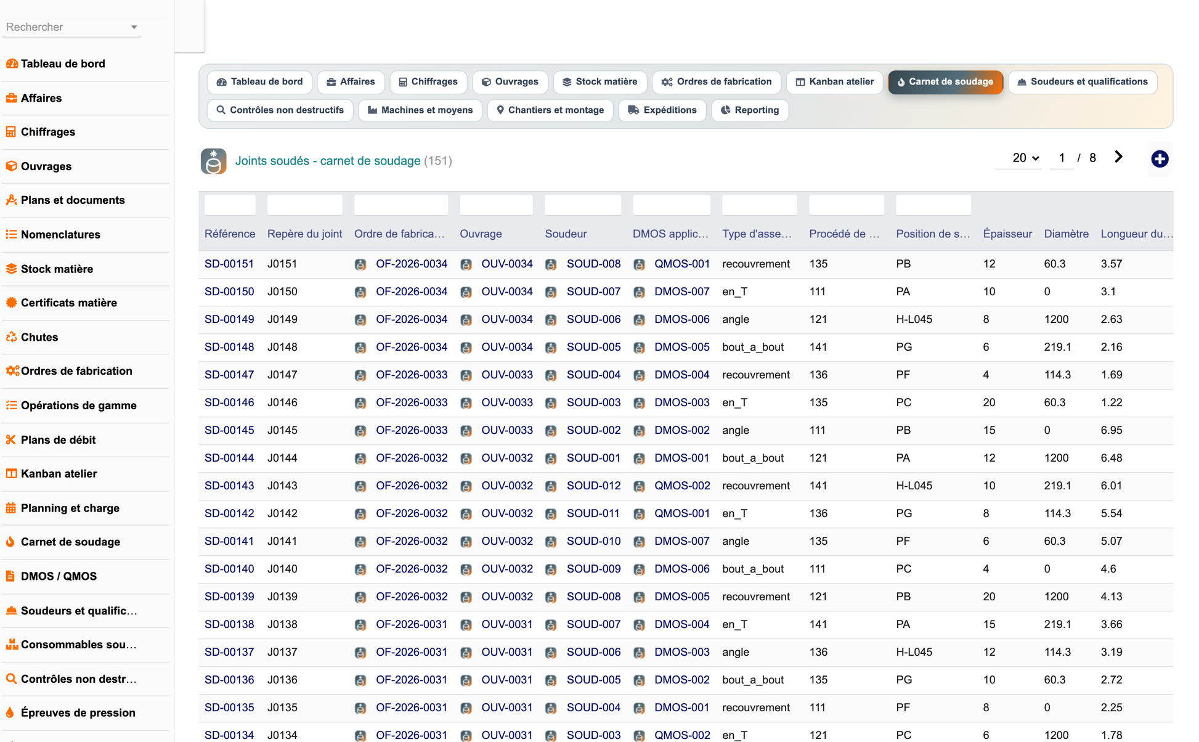Click the Opérations de gamme sidebar icon
This screenshot has width=1199, height=742.
(x=12, y=406)
